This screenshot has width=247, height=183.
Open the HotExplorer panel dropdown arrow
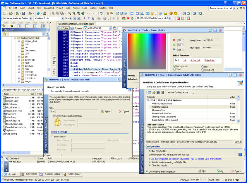coord(48,30)
